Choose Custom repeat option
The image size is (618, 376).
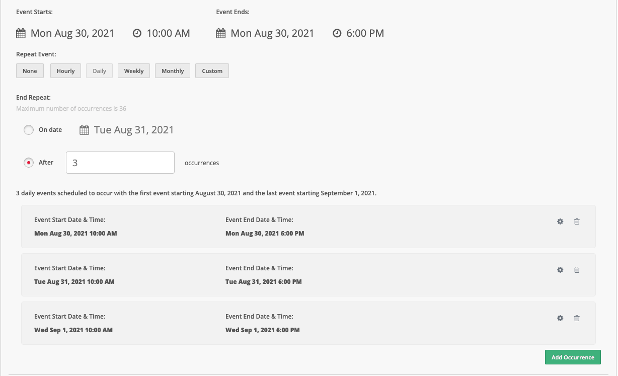coord(212,71)
